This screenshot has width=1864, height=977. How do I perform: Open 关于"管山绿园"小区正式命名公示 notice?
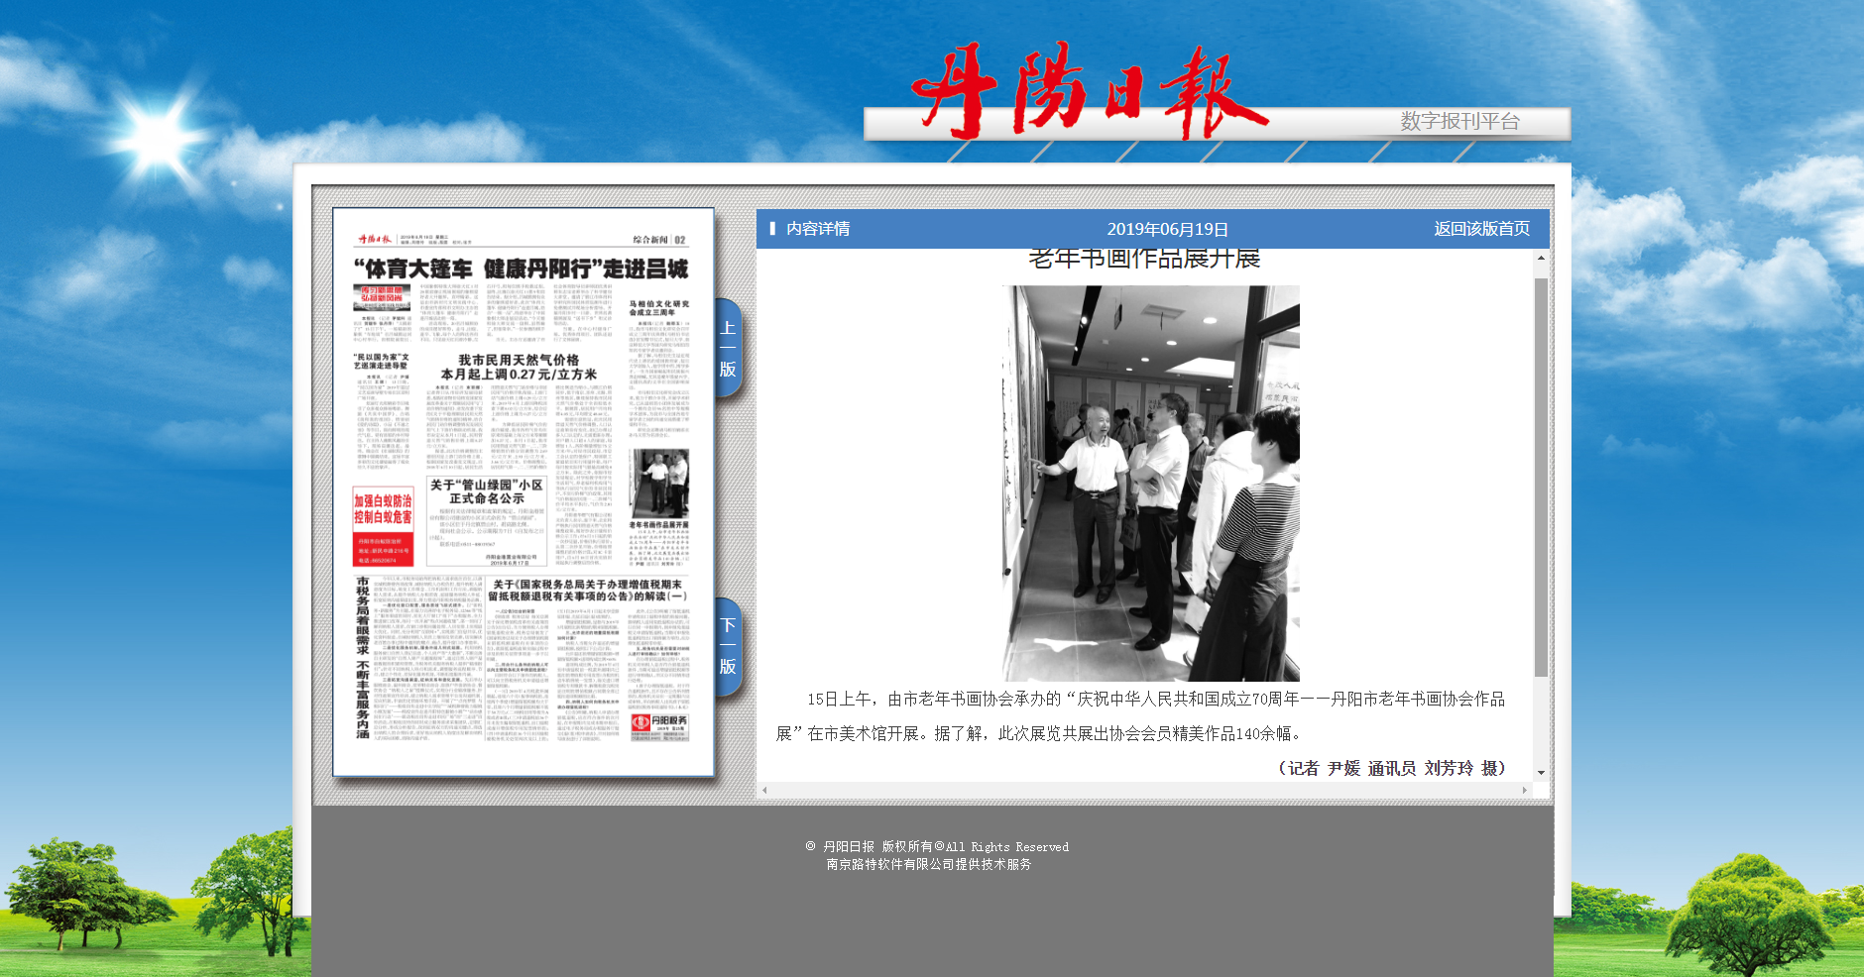point(486,491)
